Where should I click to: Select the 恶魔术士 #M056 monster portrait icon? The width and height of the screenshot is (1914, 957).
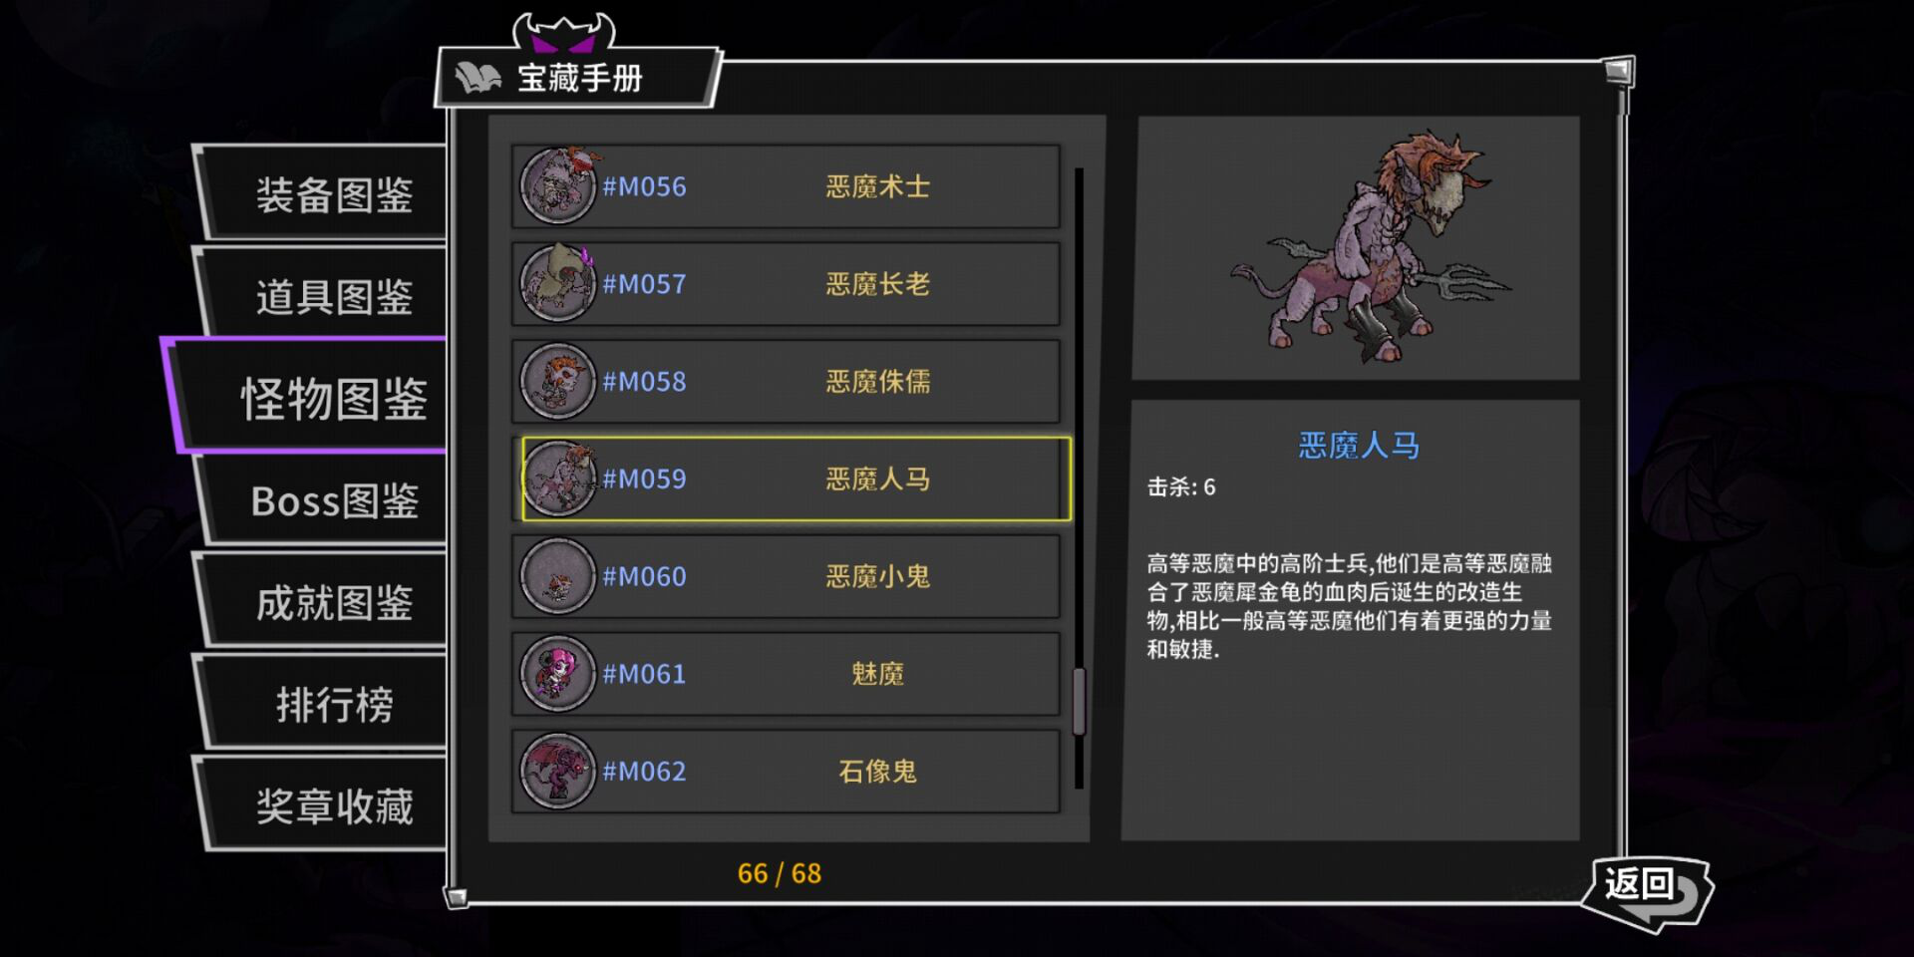(x=558, y=185)
